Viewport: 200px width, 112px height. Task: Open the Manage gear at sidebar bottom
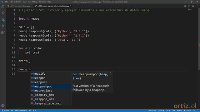(3, 105)
